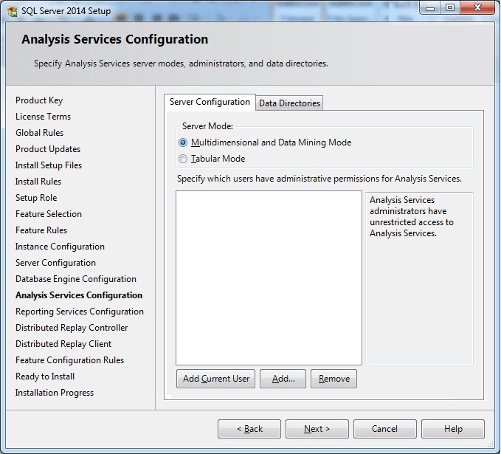
Task: Click the Add Current User button
Action: 216,379
